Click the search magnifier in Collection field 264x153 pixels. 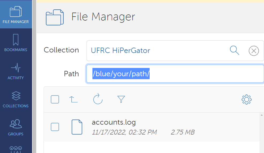click(x=234, y=50)
